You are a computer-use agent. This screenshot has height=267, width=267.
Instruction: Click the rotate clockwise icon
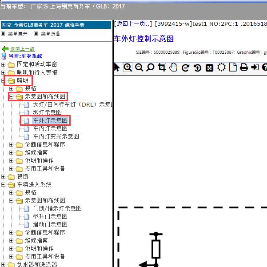pyautogui.click(x=185, y=68)
